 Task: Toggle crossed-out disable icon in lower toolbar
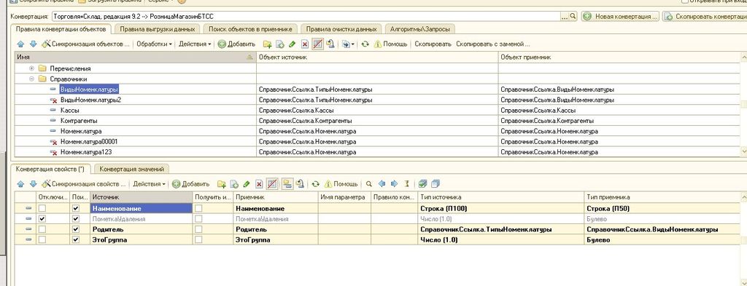[272, 184]
